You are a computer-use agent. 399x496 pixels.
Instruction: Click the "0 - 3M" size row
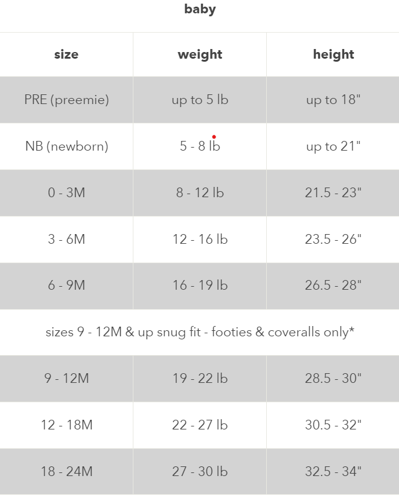[66, 193]
